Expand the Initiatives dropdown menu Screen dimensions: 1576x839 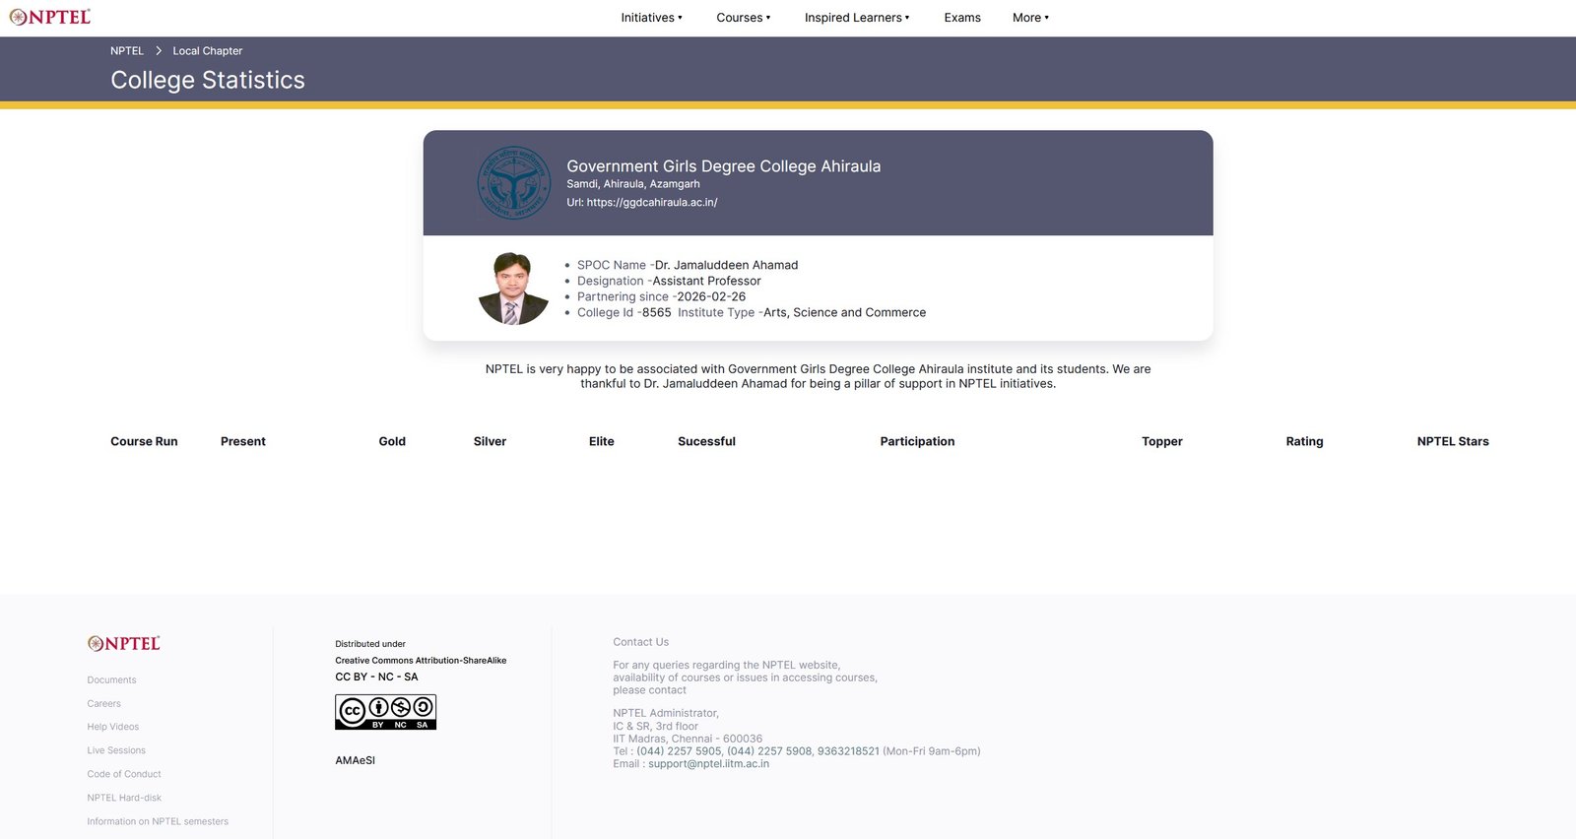pos(651,18)
